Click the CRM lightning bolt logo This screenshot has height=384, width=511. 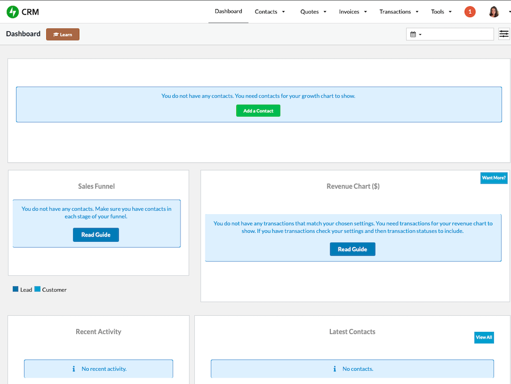click(x=12, y=11)
